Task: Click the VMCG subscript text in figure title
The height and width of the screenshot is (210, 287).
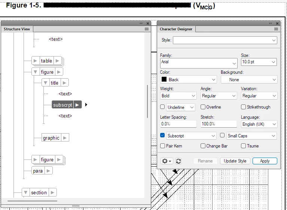Action: [x=206, y=7]
